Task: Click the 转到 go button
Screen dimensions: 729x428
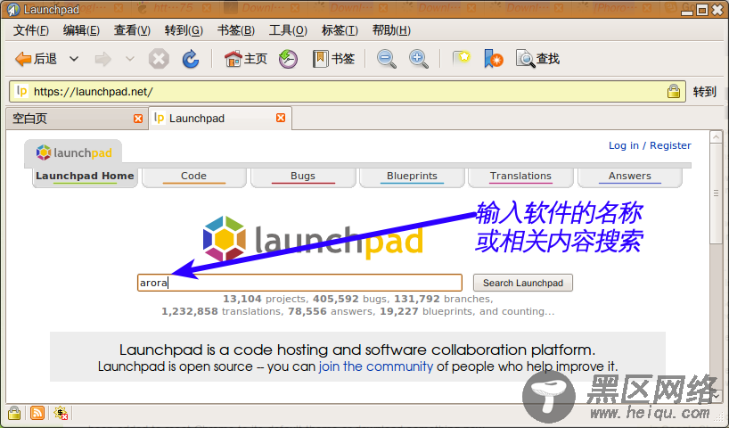Action: [x=704, y=92]
